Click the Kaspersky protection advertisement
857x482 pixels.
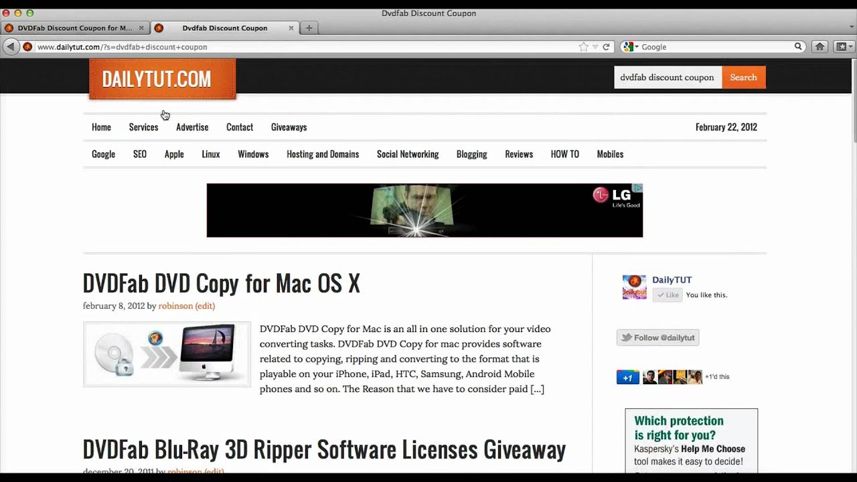pyautogui.click(x=692, y=440)
